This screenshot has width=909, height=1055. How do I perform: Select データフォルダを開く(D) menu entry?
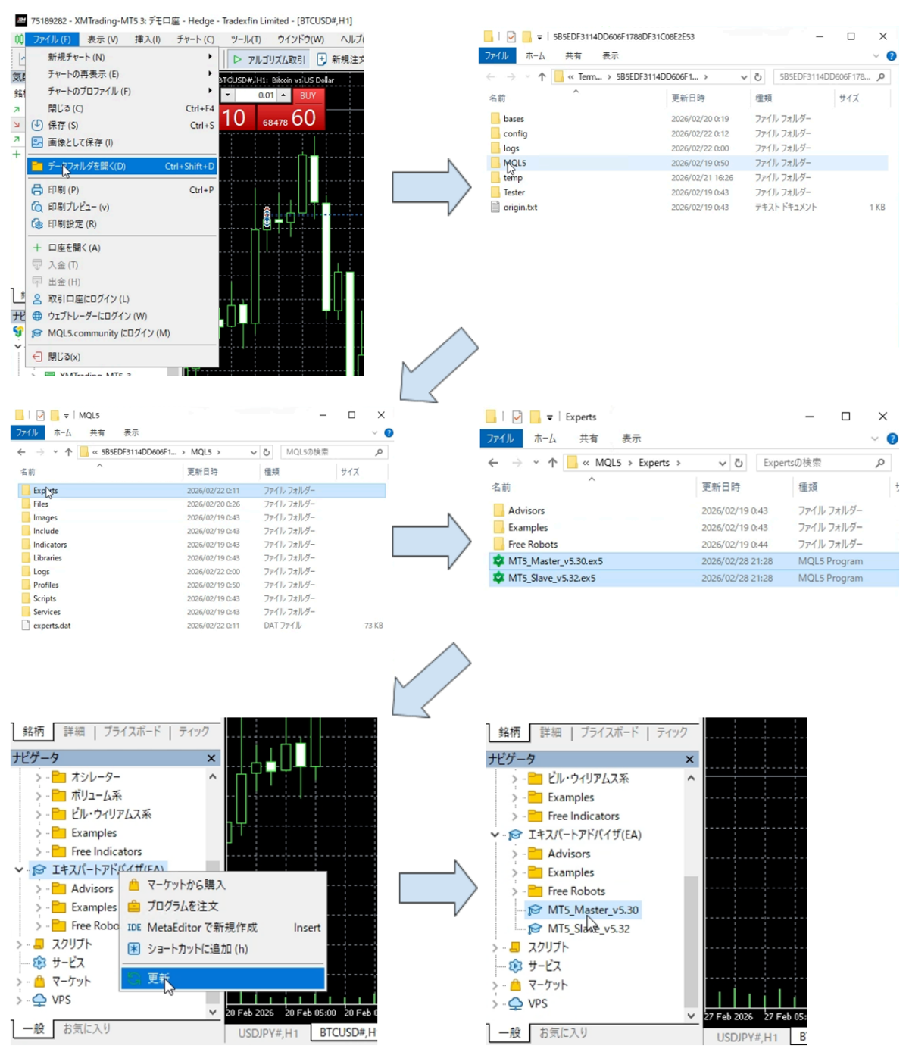pyautogui.click(x=122, y=166)
